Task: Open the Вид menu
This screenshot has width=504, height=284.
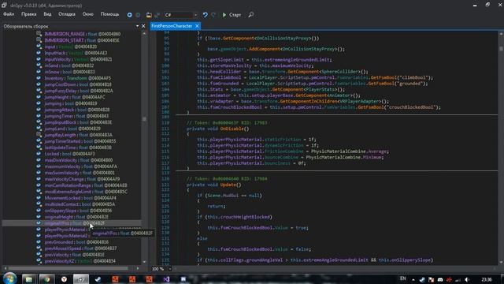Action: click(x=47, y=14)
